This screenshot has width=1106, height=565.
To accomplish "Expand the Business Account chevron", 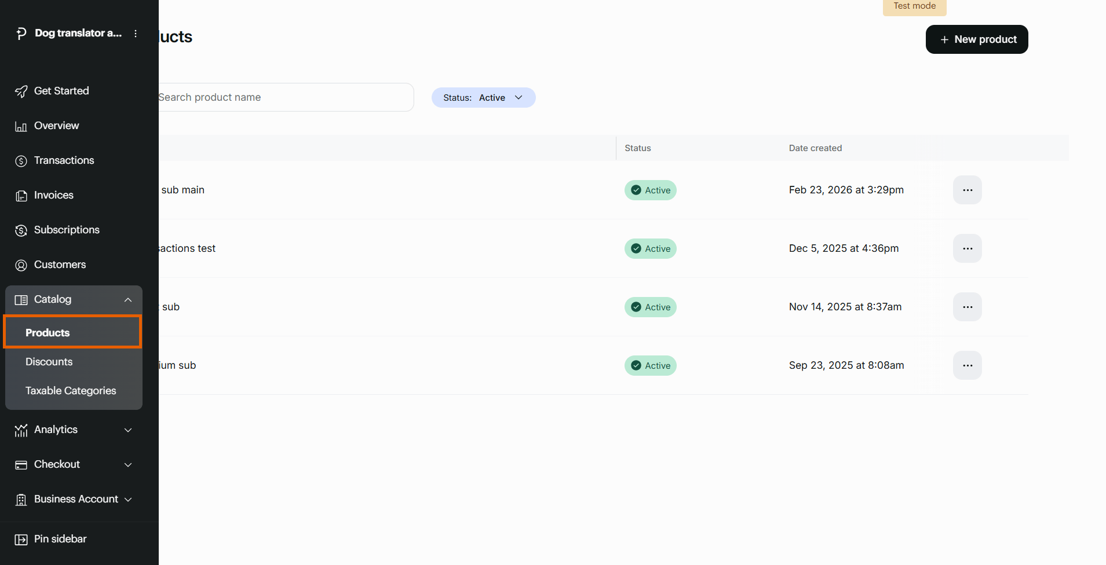I will (128, 500).
